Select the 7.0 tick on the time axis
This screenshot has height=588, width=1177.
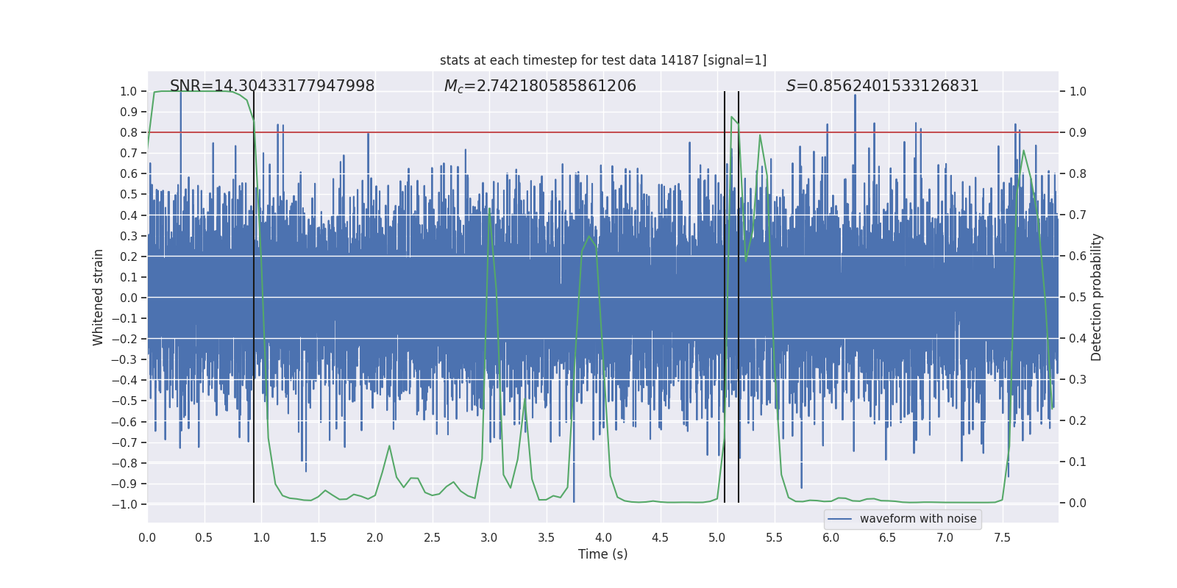click(945, 537)
